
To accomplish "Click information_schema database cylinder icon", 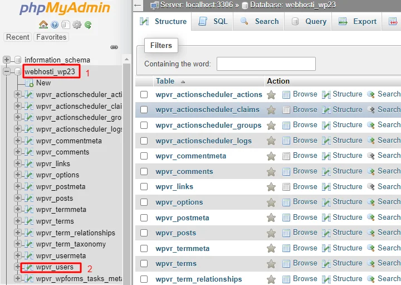I will pyautogui.click(x=18, y=60).
